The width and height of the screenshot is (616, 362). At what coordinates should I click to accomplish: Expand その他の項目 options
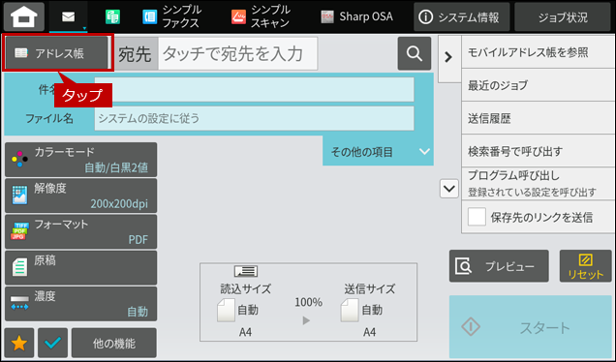[x=378, y=152]
